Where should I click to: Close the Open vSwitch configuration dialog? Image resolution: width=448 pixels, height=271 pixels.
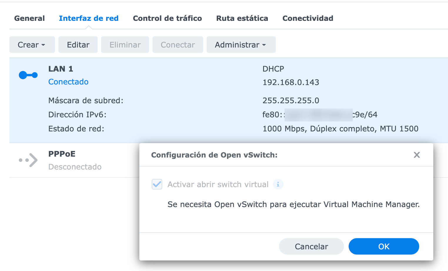pos(417,155)
